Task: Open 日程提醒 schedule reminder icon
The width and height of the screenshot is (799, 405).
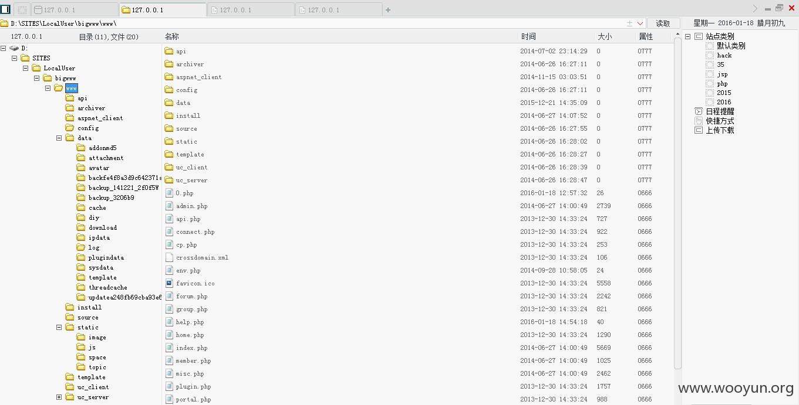Action: pos(699,111)
